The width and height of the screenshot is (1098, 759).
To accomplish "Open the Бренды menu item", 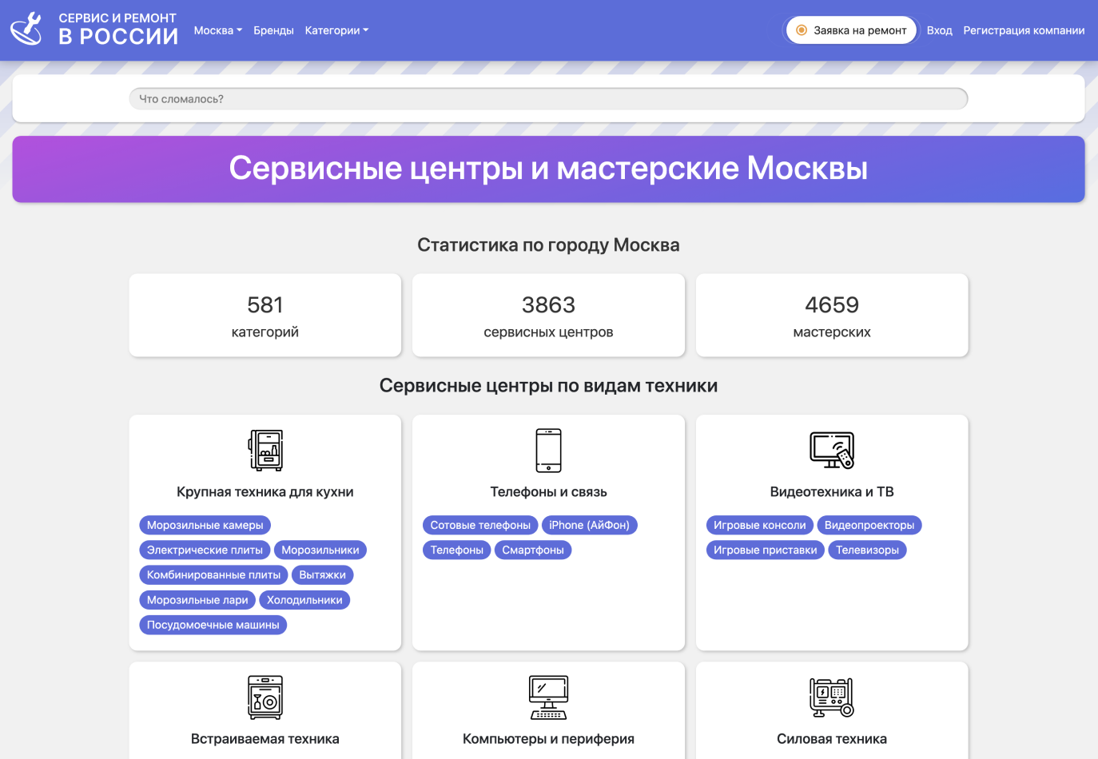I will coord(273,30).
